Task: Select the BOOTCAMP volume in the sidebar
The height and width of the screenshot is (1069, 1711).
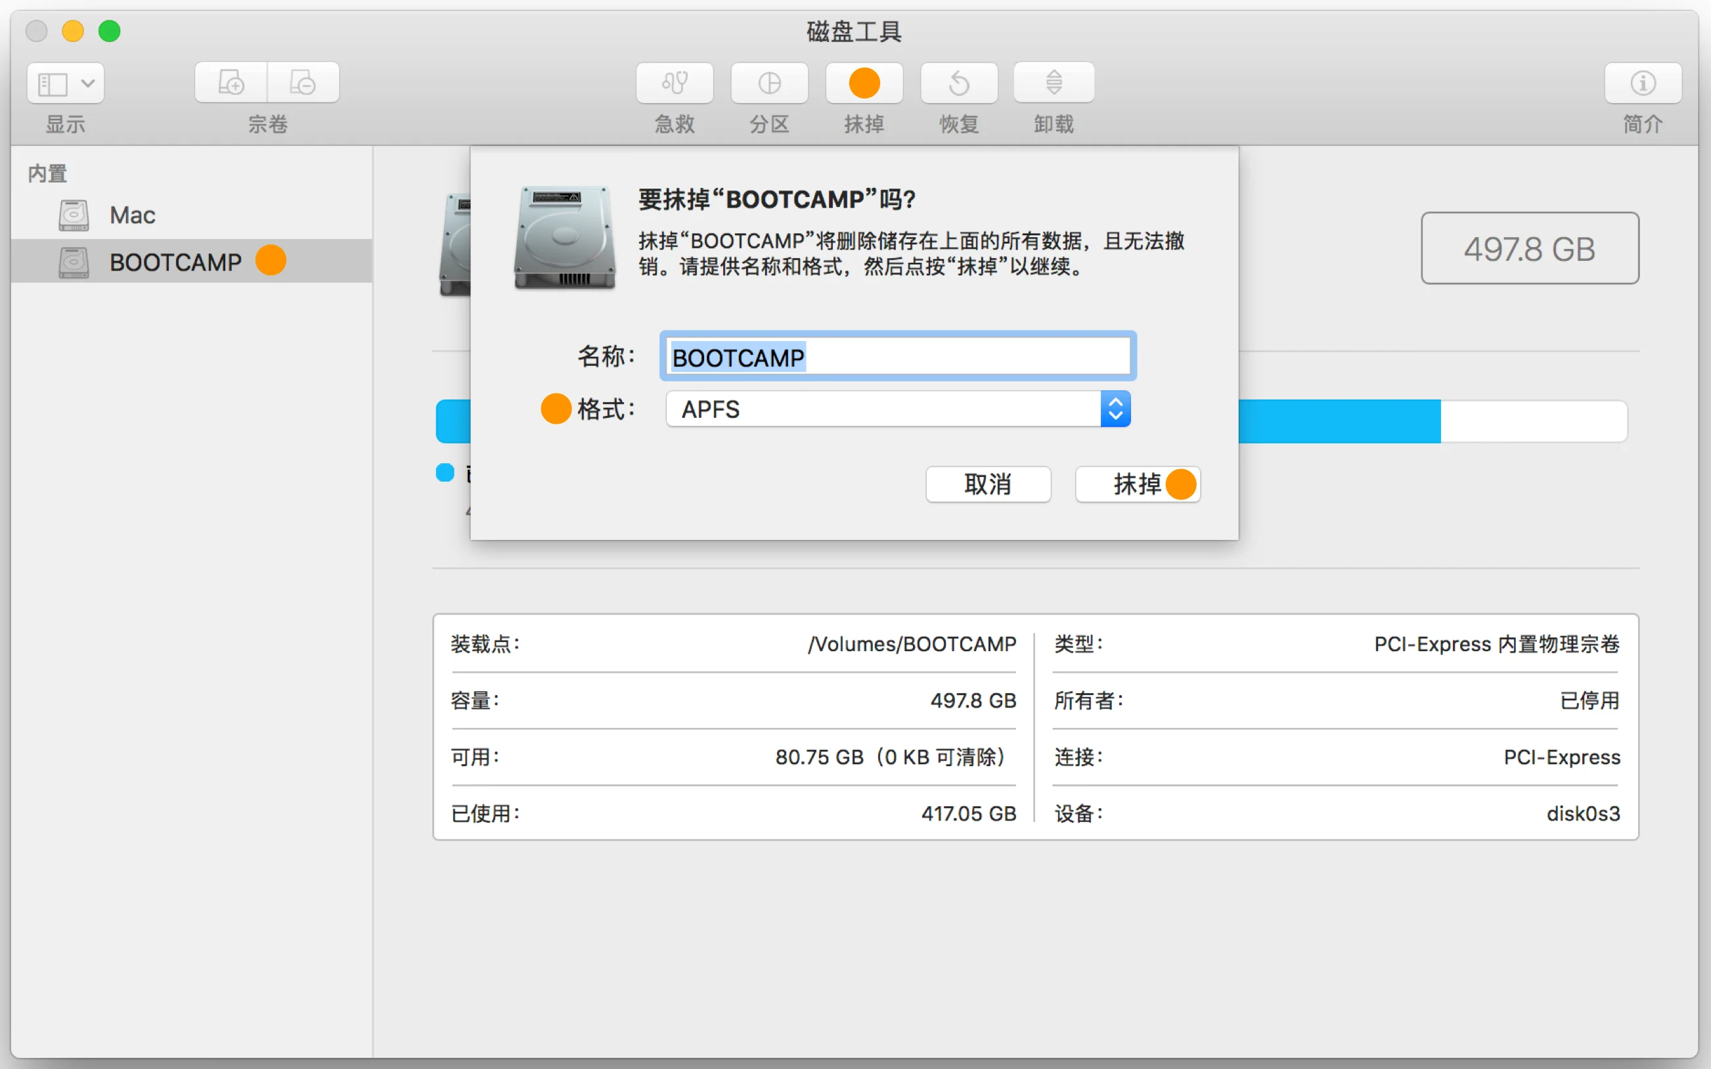Action: click(177, 262)
